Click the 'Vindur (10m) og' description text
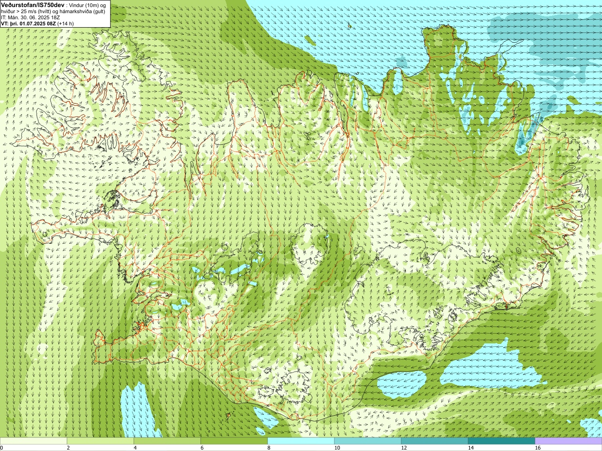 [x=87, y=5]
